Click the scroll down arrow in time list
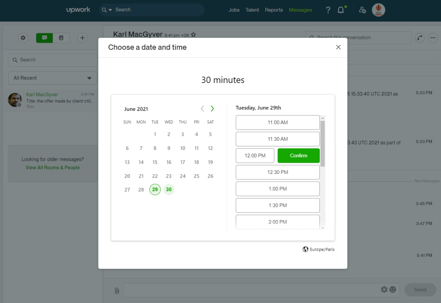Image resolution: width=441 pixels, height=303 pixels. pyautogui.click(x=323, y=228)
